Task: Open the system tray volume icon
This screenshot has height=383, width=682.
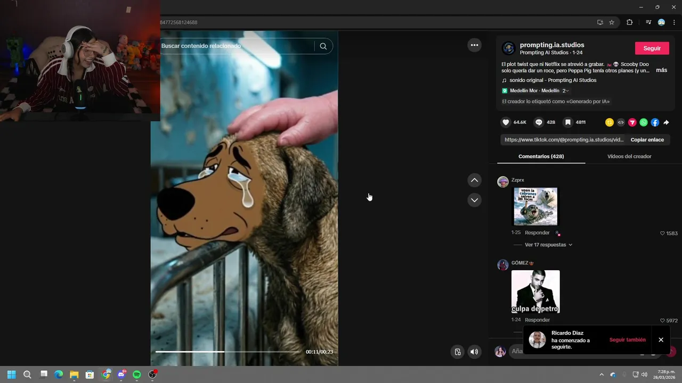Action: point(644,374)
